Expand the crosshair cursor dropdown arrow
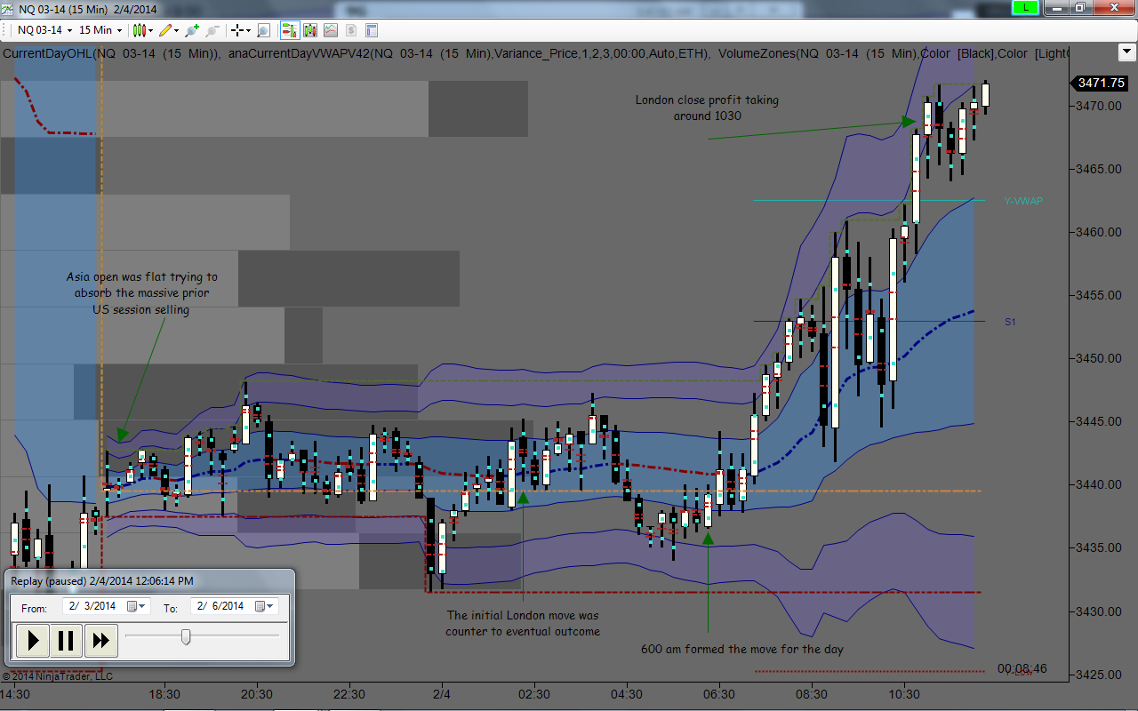The width and height of the screenshot is (1138, 711). [x=248, y=30]
